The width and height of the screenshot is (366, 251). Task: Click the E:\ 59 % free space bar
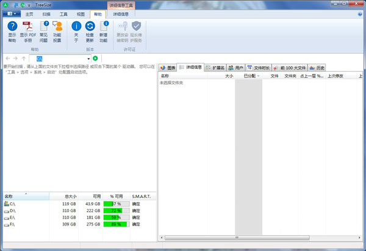(117, 217)
